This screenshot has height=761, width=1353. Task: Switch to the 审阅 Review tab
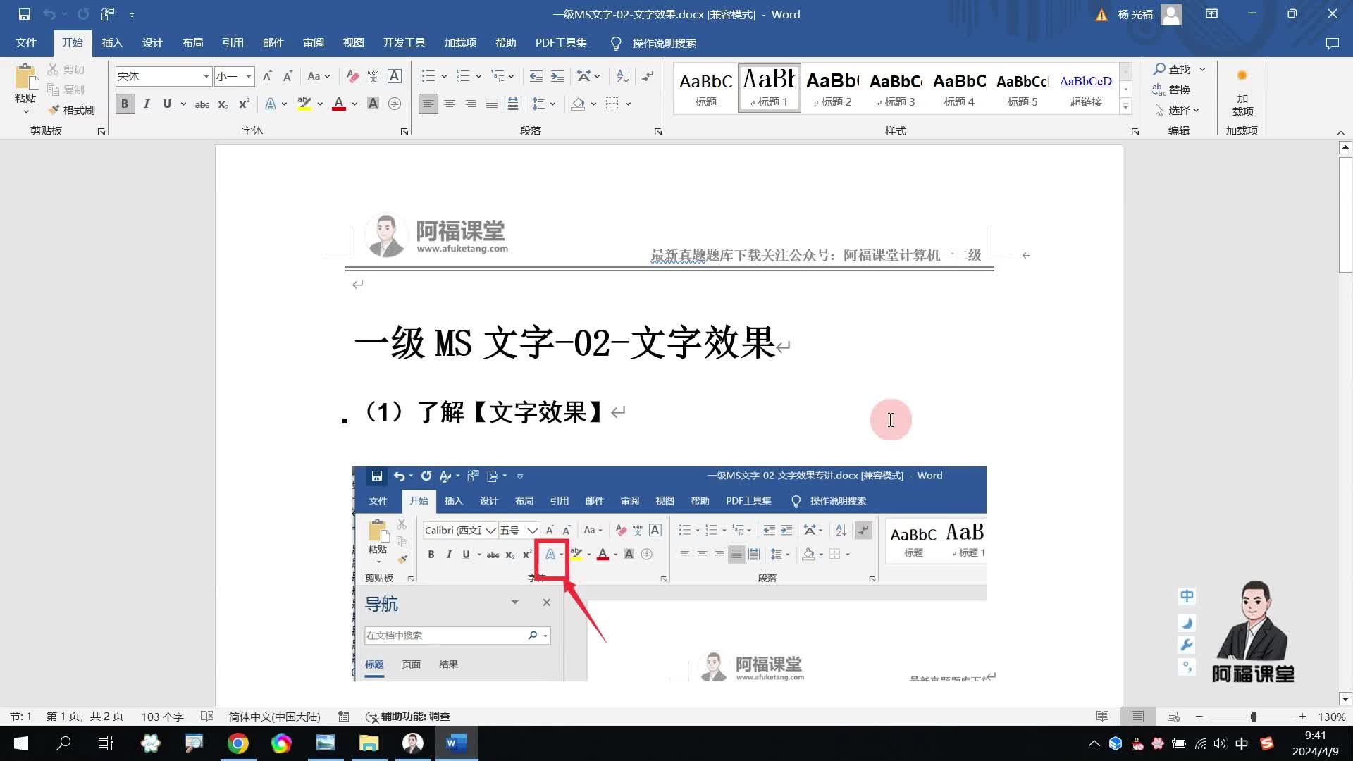(314, 43)
